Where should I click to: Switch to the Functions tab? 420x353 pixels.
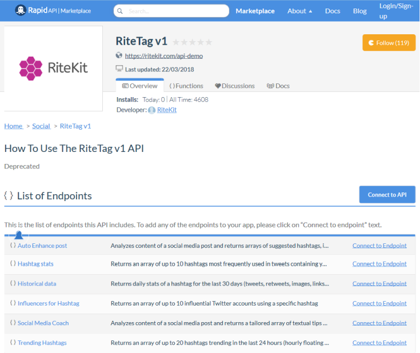click(x=186, y=86)
